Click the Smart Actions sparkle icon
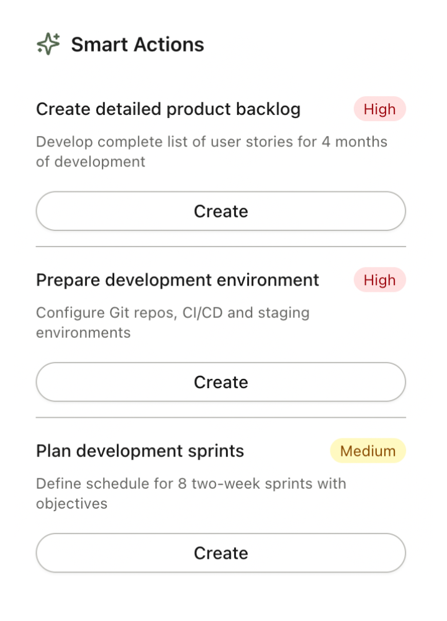The width and height of the screenshot is (447, 621). click(48, 45)
